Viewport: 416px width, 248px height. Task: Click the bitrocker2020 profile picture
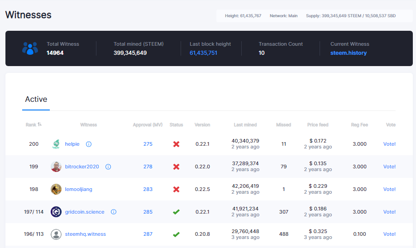click(x=56, y=167)
